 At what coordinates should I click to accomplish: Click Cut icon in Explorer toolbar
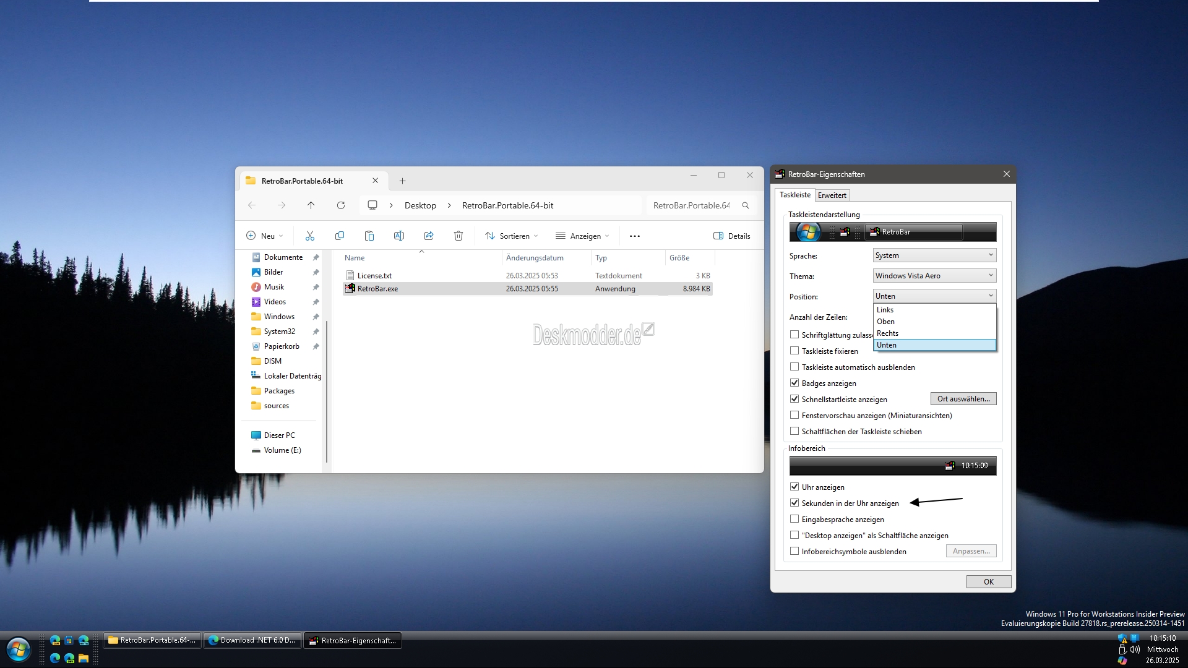tap(310, 236)
